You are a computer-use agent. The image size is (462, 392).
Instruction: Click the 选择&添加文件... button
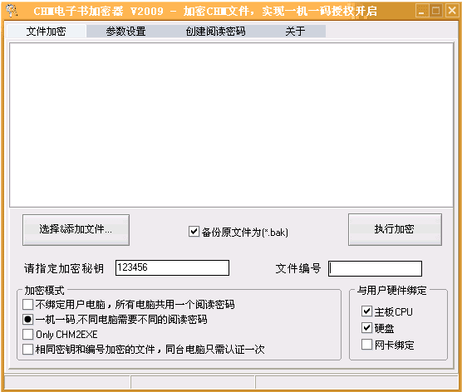coord(76,230)
